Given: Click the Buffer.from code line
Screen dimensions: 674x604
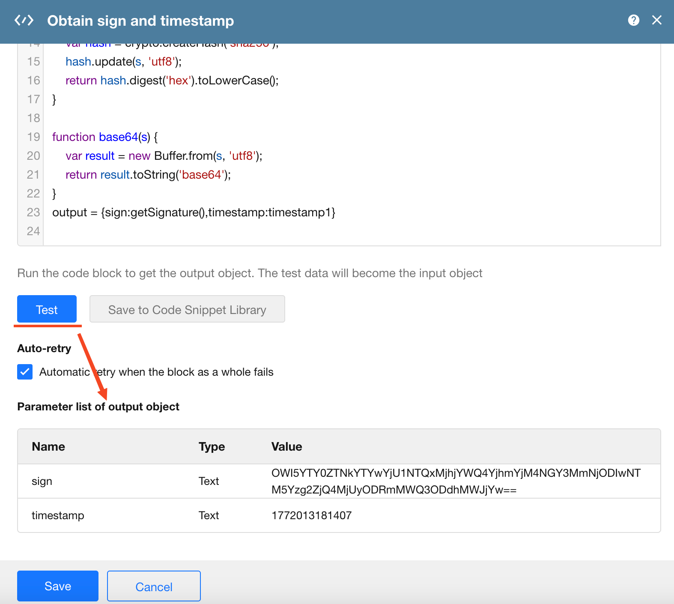Looking at the screenshot, I should [x=164, y=156].
